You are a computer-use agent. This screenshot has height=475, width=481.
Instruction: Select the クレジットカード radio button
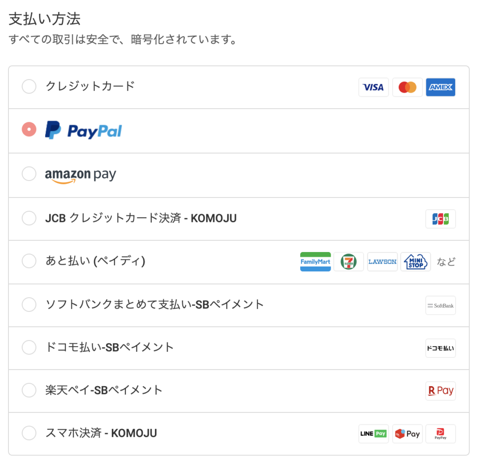[x=29, y=86]
